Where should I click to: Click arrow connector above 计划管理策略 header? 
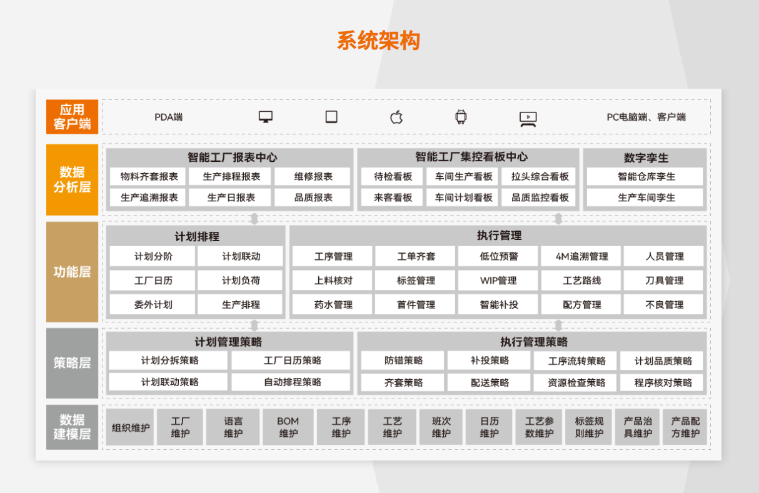[254, 326]
